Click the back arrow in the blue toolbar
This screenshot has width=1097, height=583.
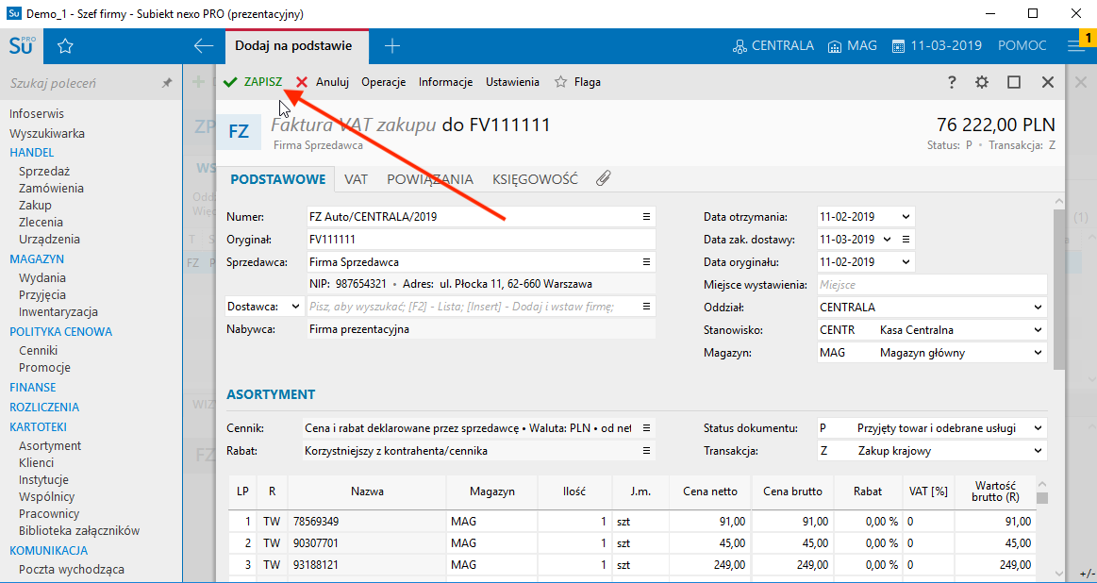pos(202,44)
